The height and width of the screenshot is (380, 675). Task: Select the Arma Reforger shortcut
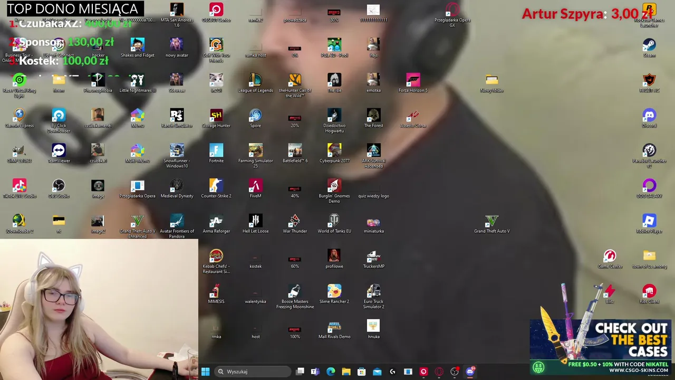coord(216,224)
